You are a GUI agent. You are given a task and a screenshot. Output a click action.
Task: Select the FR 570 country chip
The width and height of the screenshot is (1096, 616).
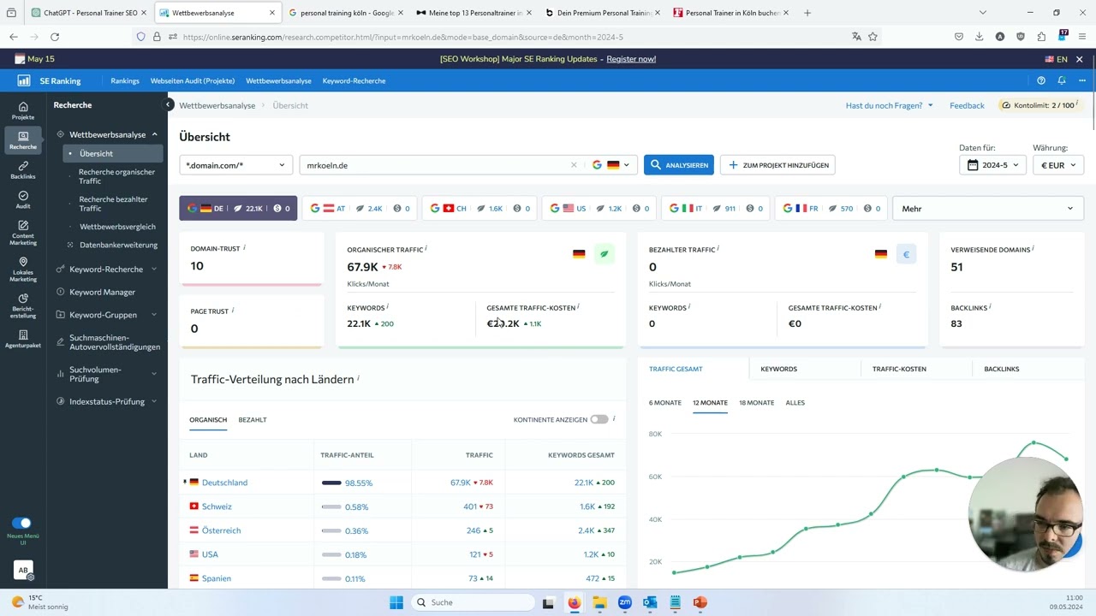pos(831,209)
